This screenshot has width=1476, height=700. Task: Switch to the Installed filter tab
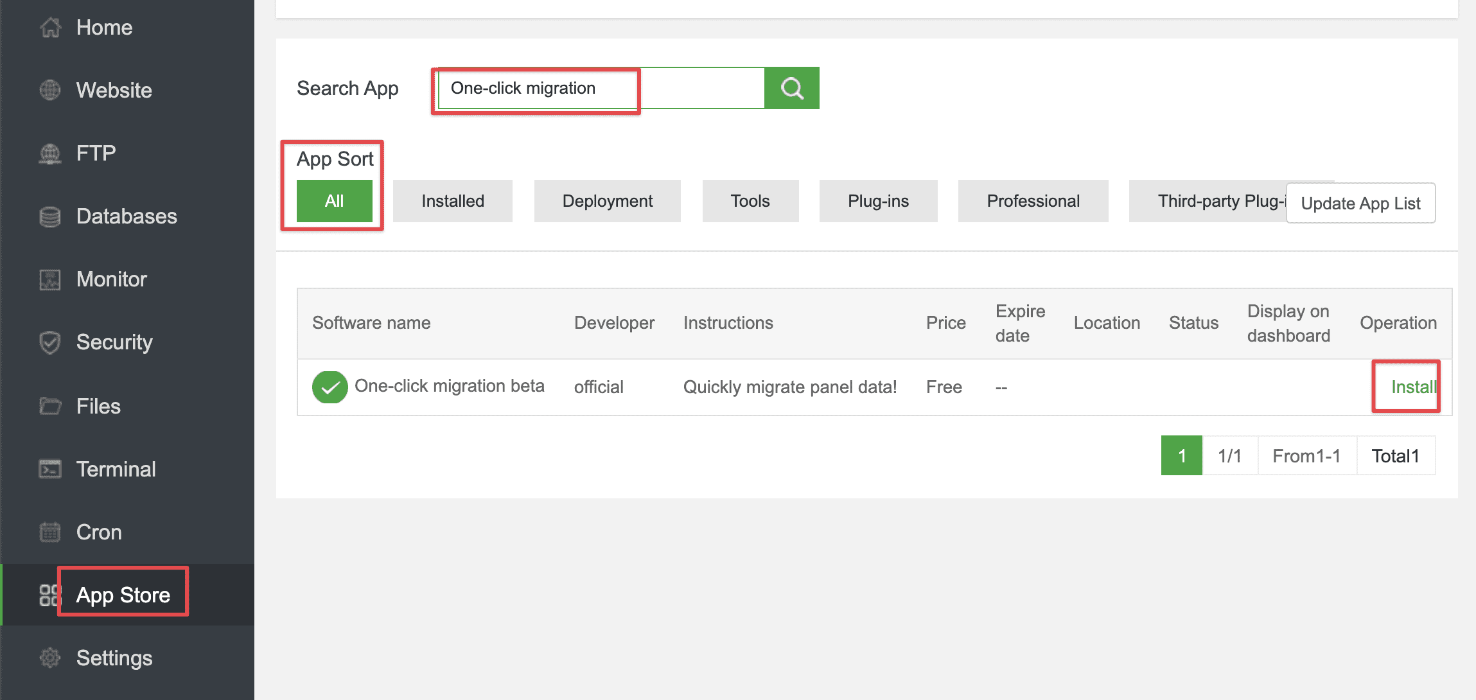point(452,200)
